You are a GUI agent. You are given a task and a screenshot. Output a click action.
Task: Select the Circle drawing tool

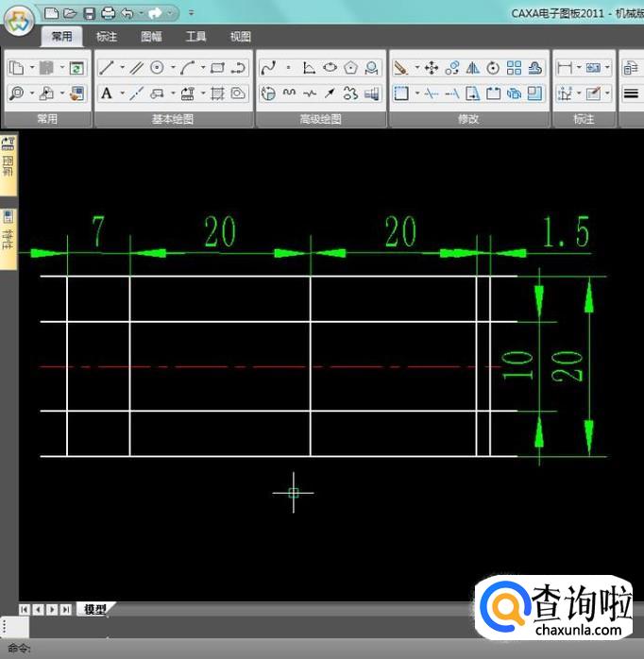(x=157, y=68)
